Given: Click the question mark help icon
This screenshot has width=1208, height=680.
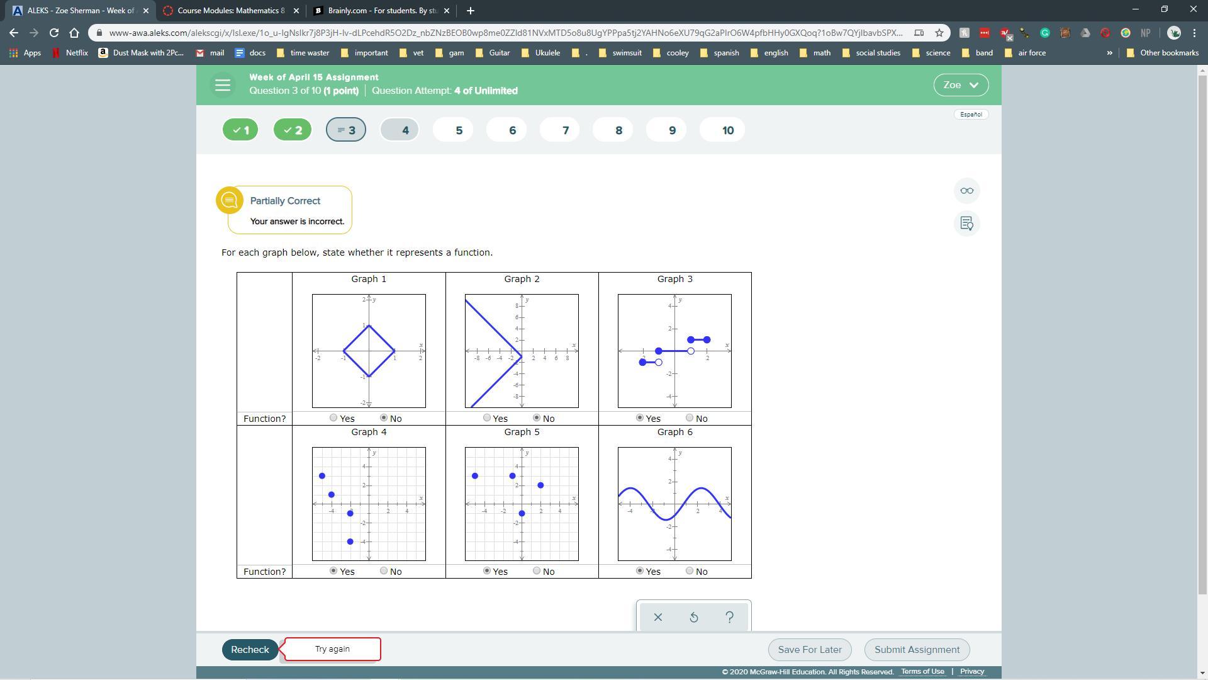Looking at the screenshot, I should coord(729,617).
